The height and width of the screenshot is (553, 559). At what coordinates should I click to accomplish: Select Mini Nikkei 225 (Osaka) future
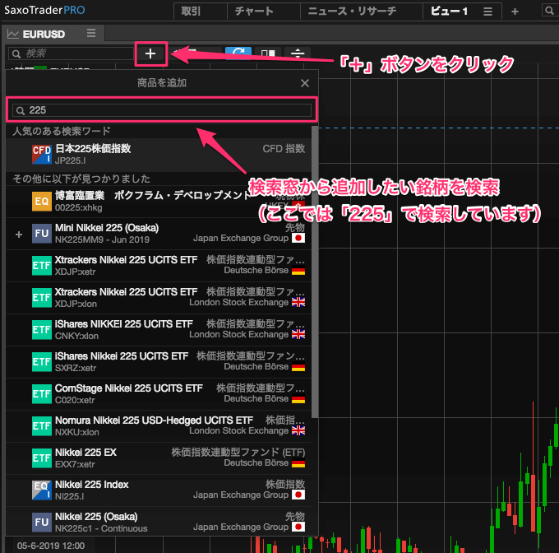159,234
